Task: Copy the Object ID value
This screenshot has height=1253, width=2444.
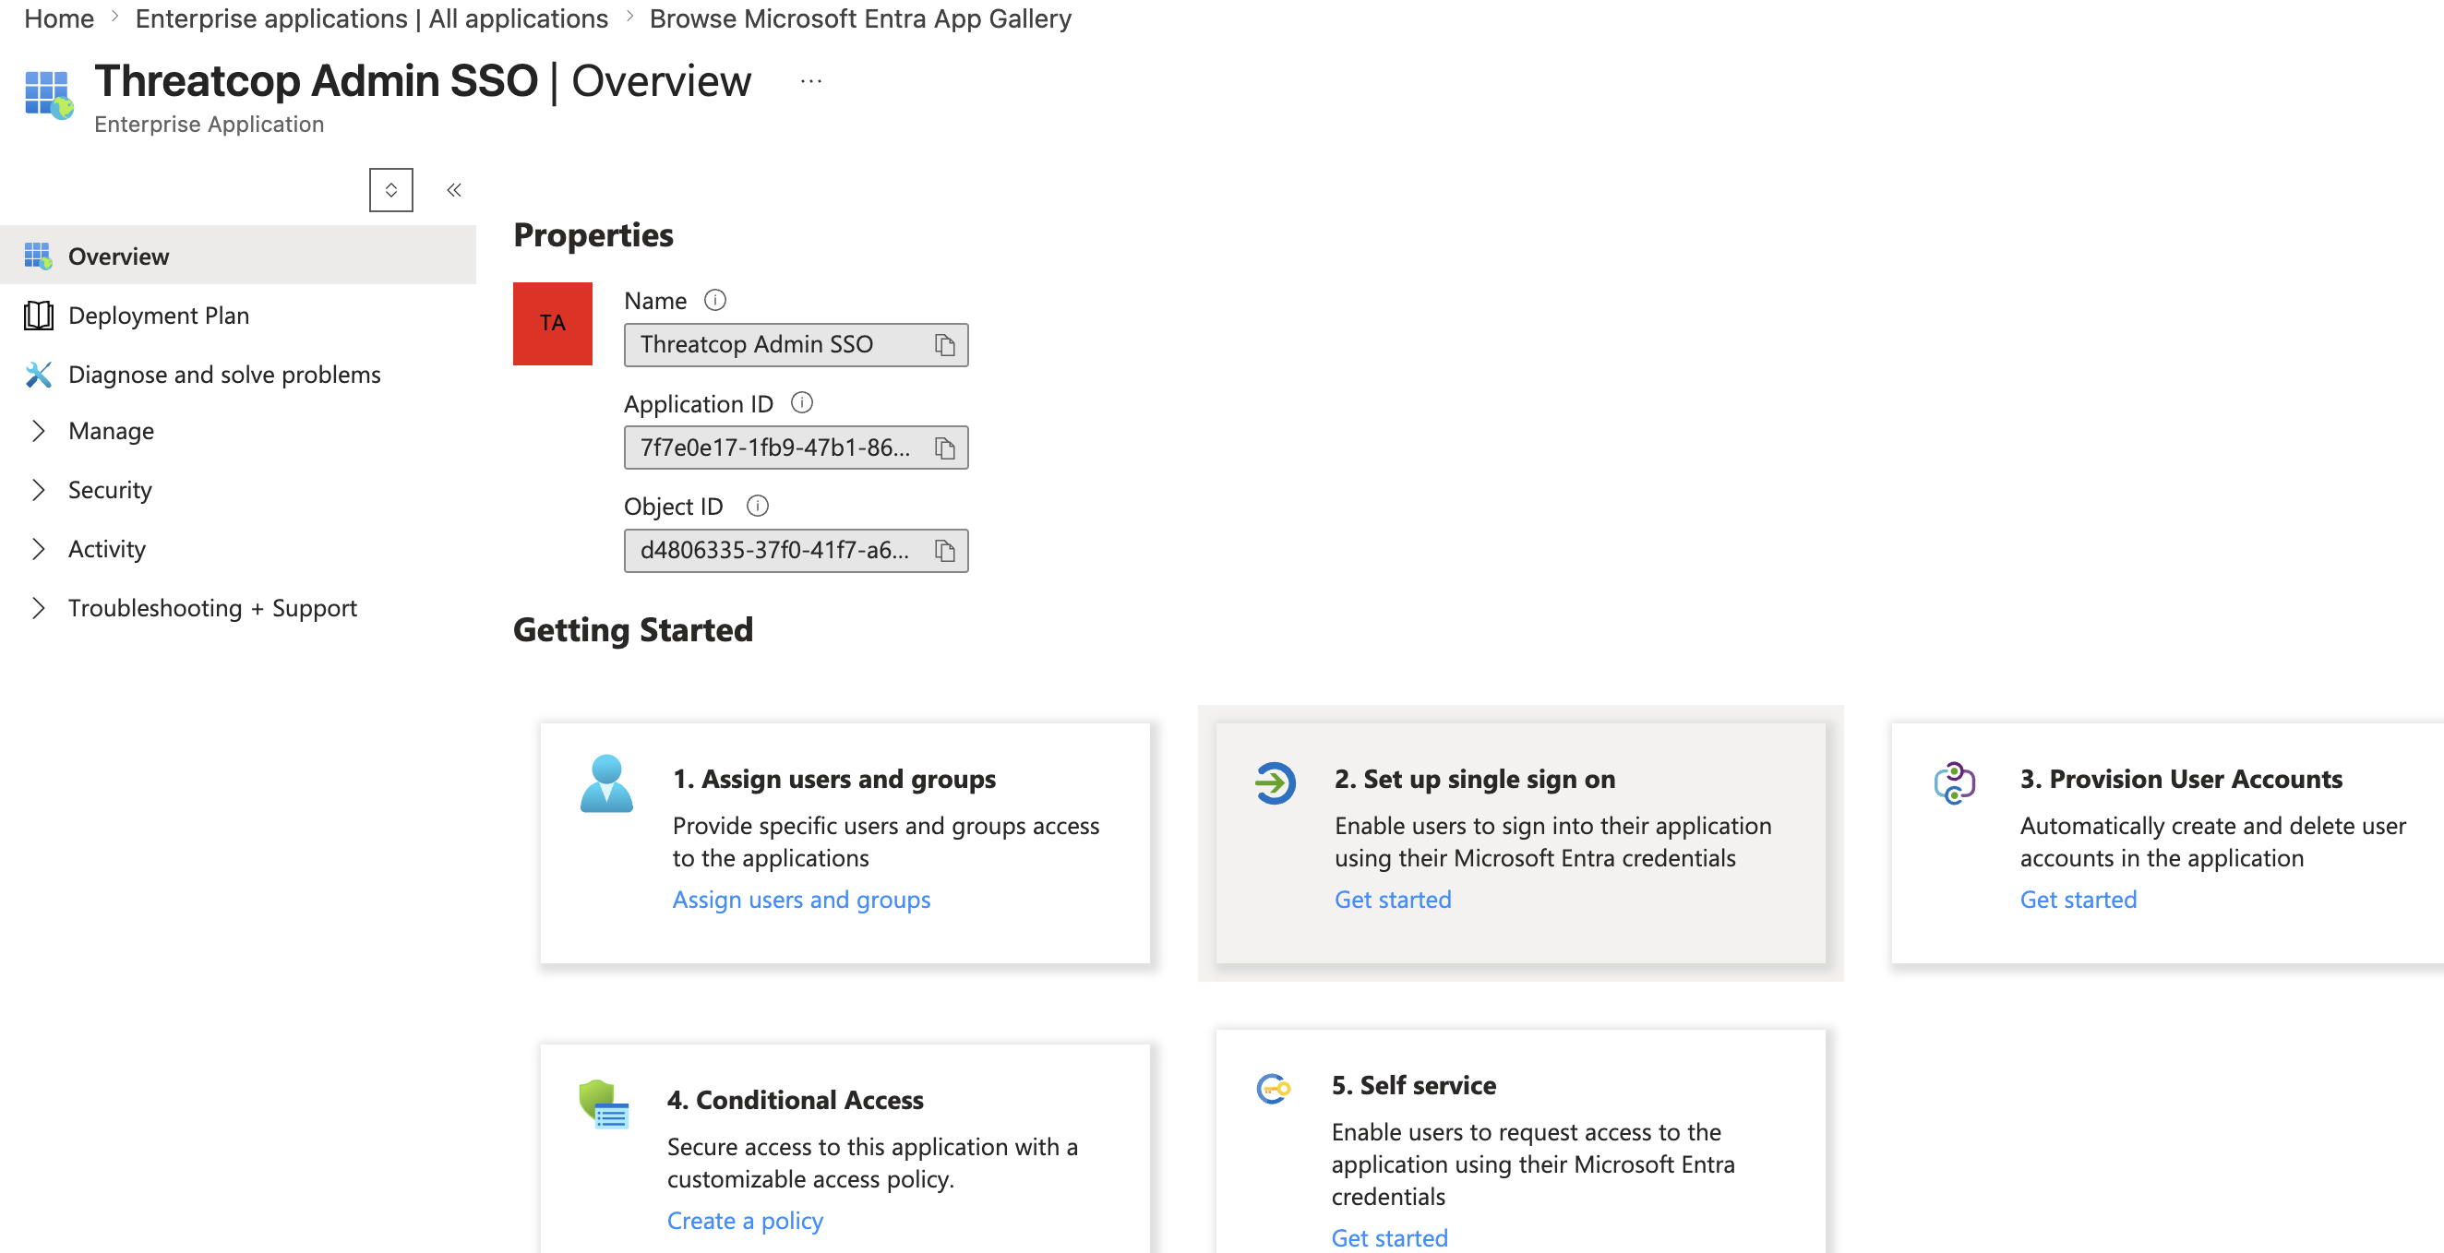Action: tap(944, 550)
